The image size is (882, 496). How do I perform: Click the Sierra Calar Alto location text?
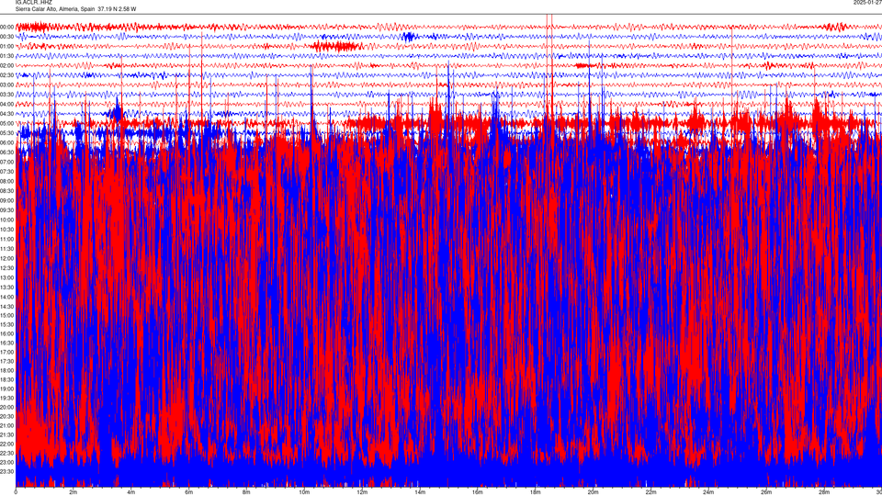(x=76, y=9)
